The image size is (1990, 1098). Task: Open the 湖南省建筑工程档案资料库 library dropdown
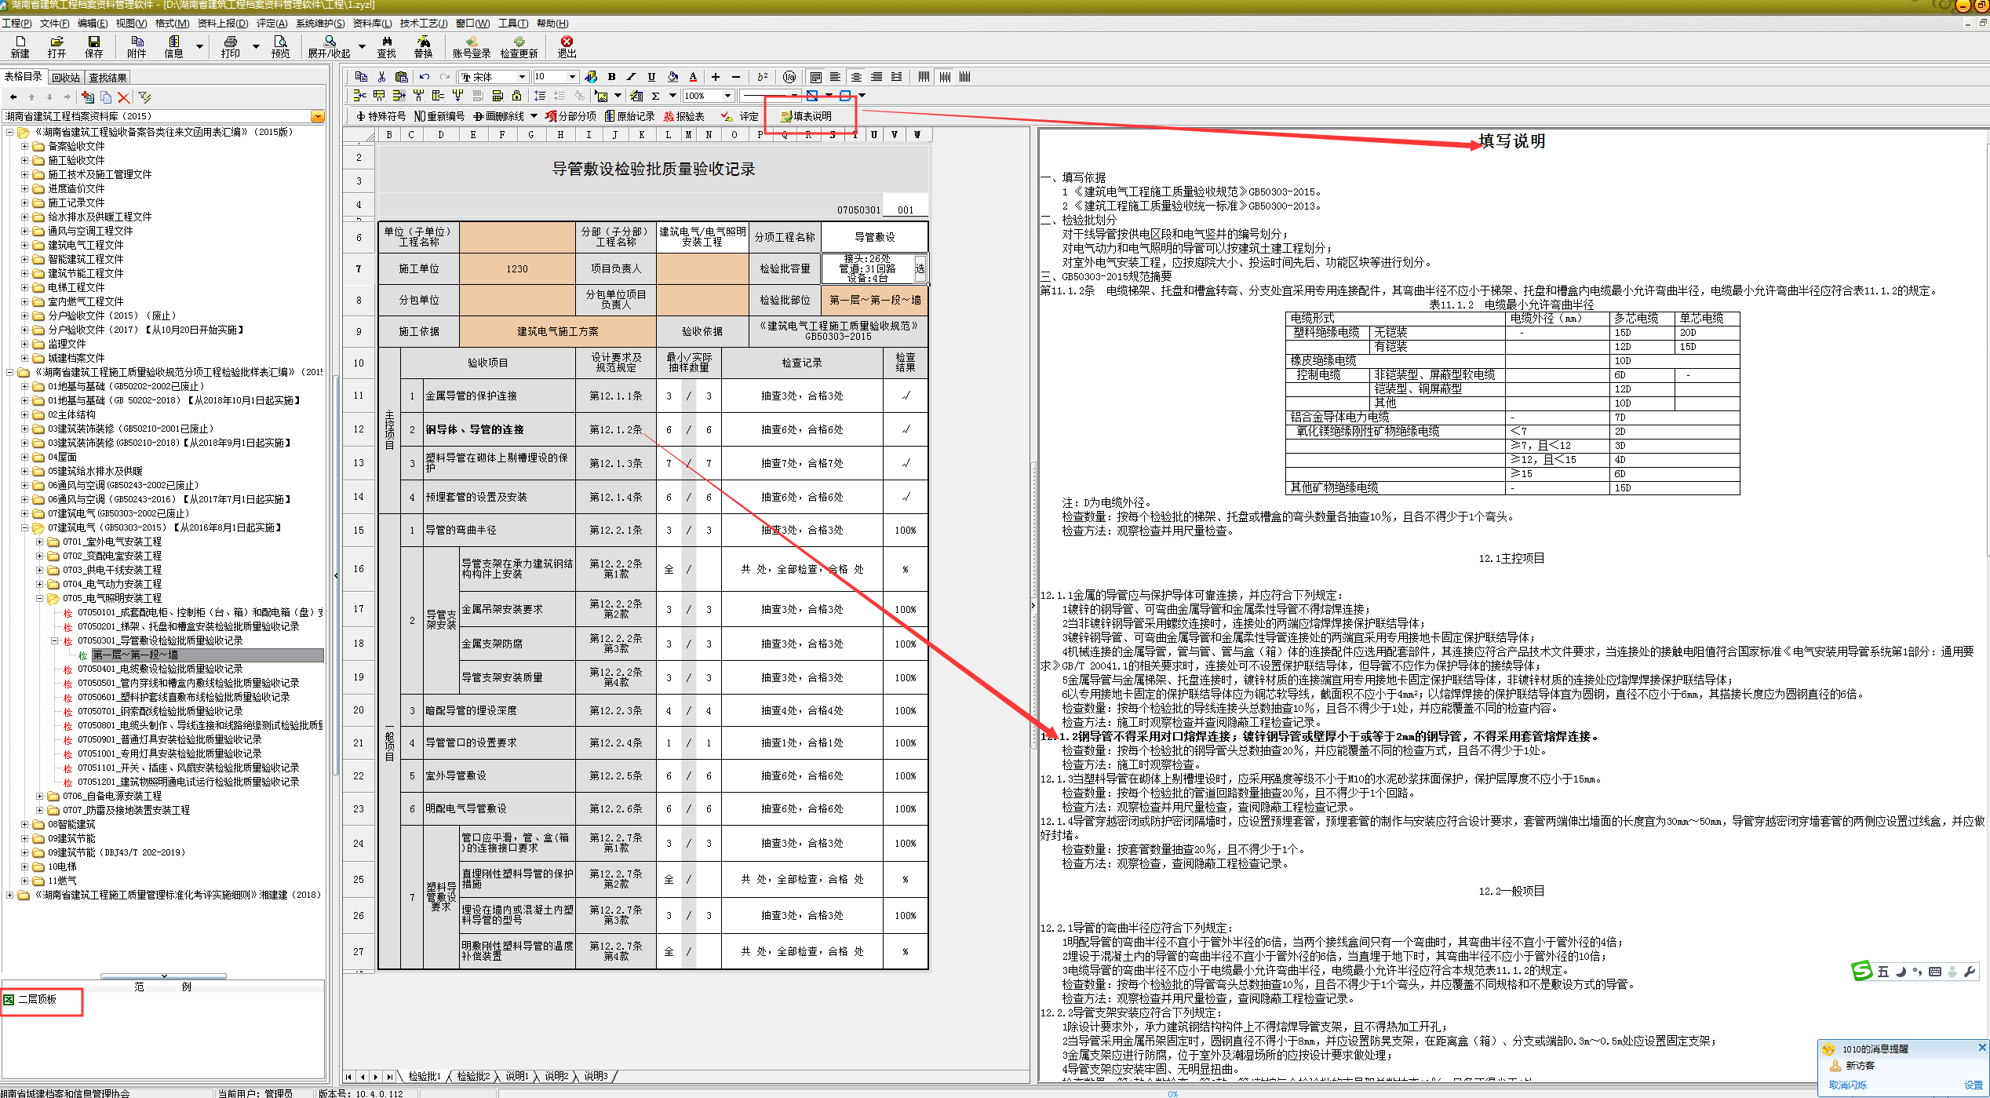[317, 116]
